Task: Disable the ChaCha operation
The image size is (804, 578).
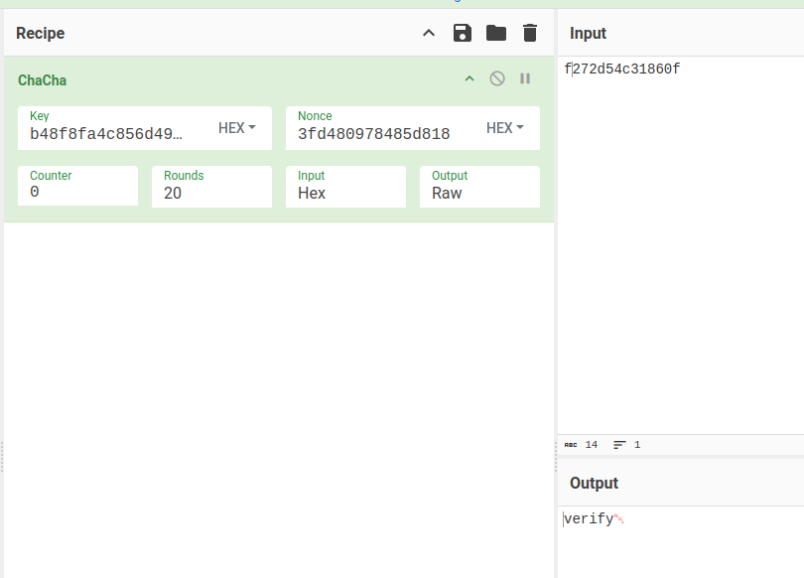Action: pyautogui.click(x=497, y=79)
